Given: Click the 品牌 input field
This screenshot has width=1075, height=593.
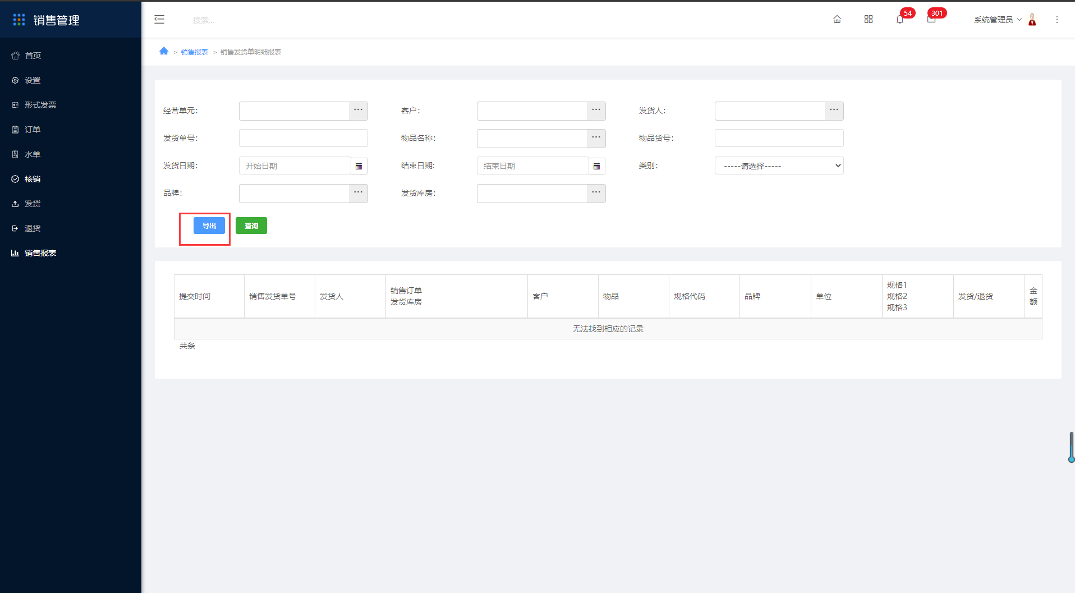Looking at the screenshot, I should 295,193.
